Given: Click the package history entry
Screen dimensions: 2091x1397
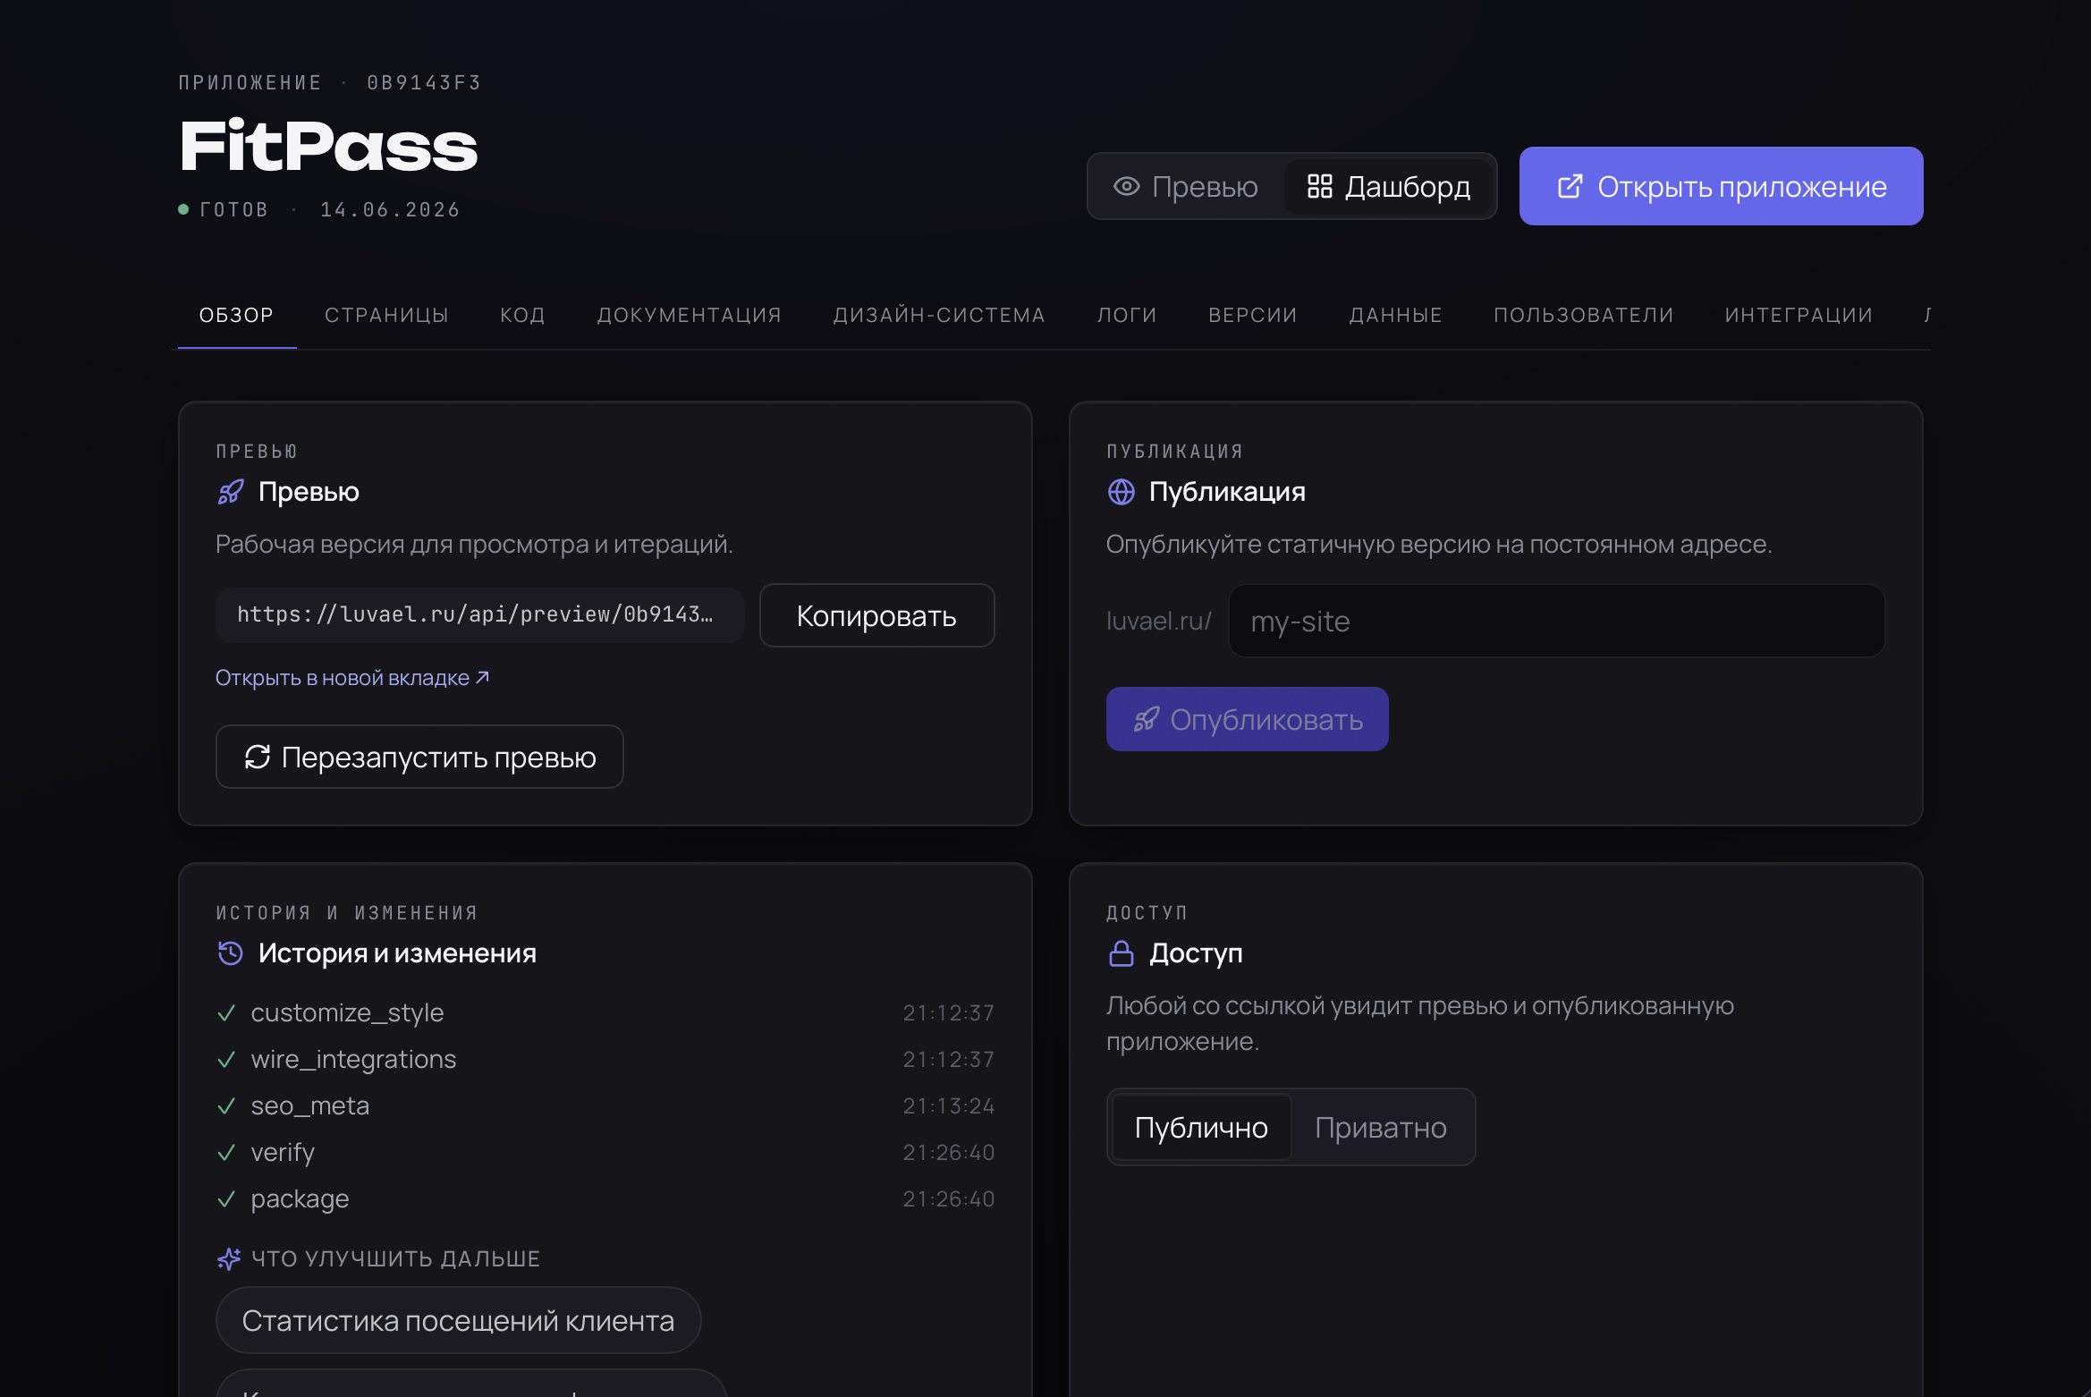Looking at the screenshot, I should click(605, 1198).
